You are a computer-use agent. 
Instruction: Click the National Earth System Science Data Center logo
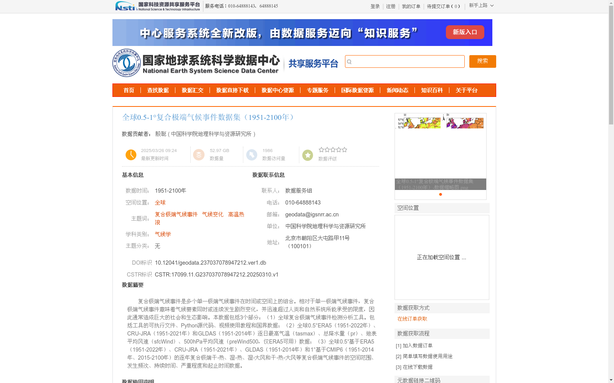tap(196, 63)
